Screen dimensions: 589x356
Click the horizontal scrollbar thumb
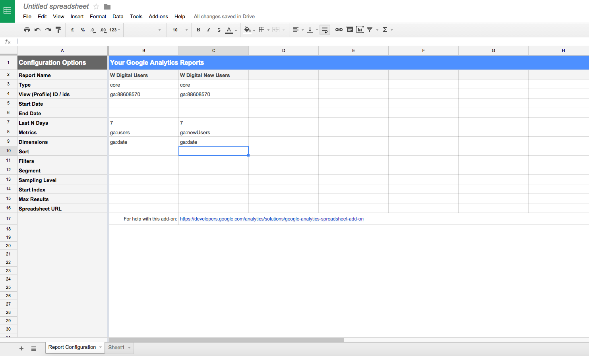(227, 340)
